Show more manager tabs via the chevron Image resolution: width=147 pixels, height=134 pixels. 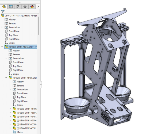[38, 7]
